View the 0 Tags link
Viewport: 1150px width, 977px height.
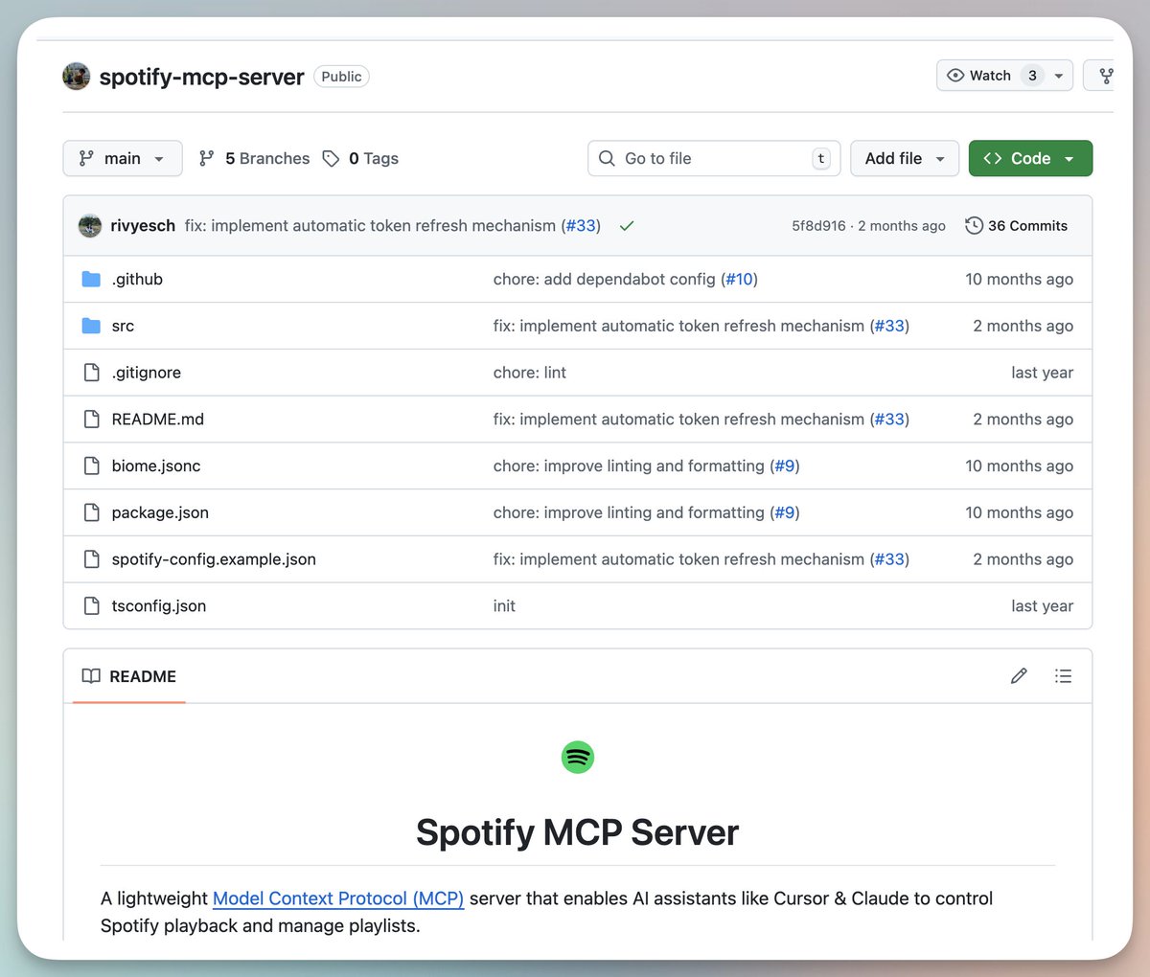360,158
